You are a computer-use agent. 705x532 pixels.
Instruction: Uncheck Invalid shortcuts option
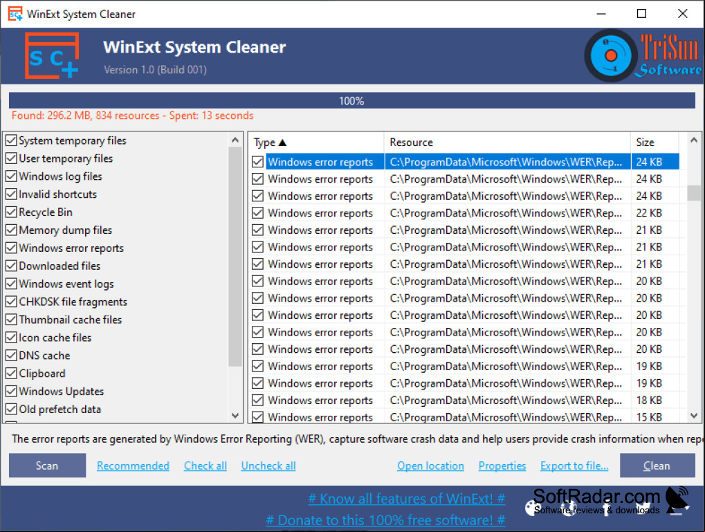(11, 194)
